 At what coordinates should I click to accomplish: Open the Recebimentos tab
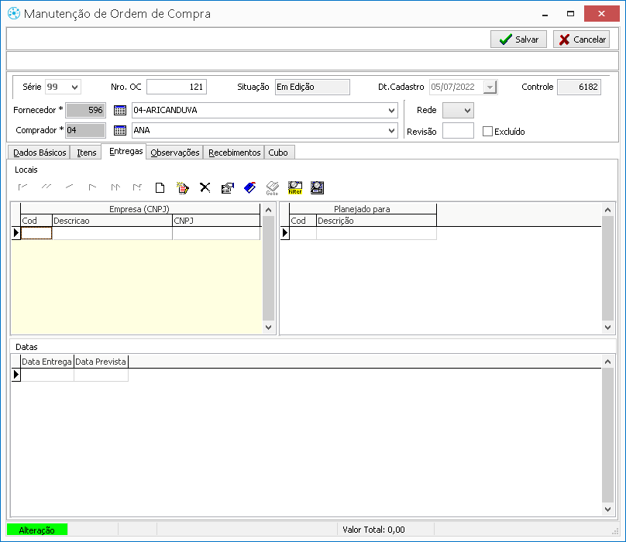pos(234,153)
